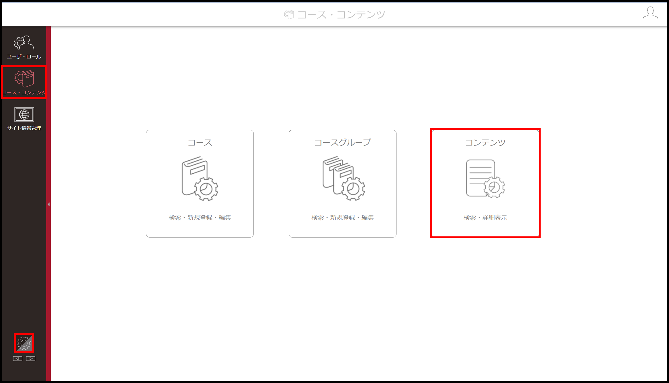Open サイト情報管理 from the sidebar
Image resolution: width=669 pixels, height=383 pixels.
point(24,119)
